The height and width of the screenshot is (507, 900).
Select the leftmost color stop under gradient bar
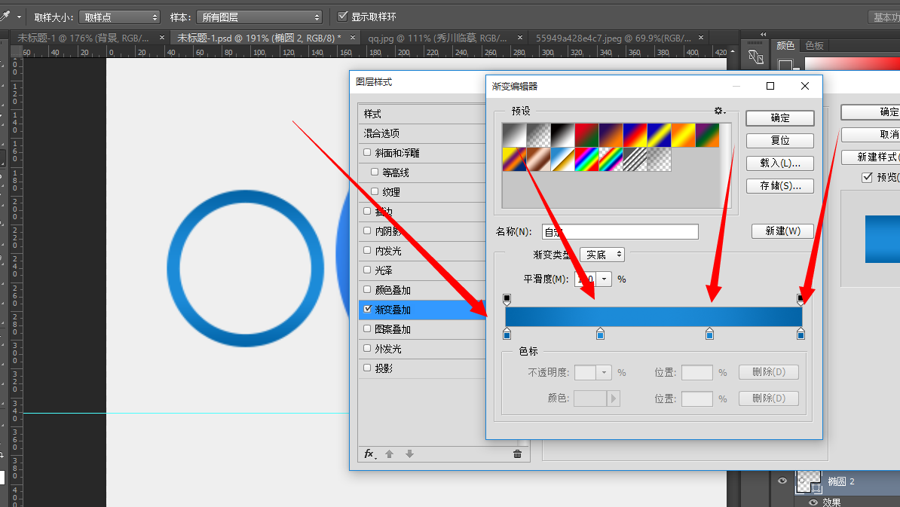click(507, 334)
